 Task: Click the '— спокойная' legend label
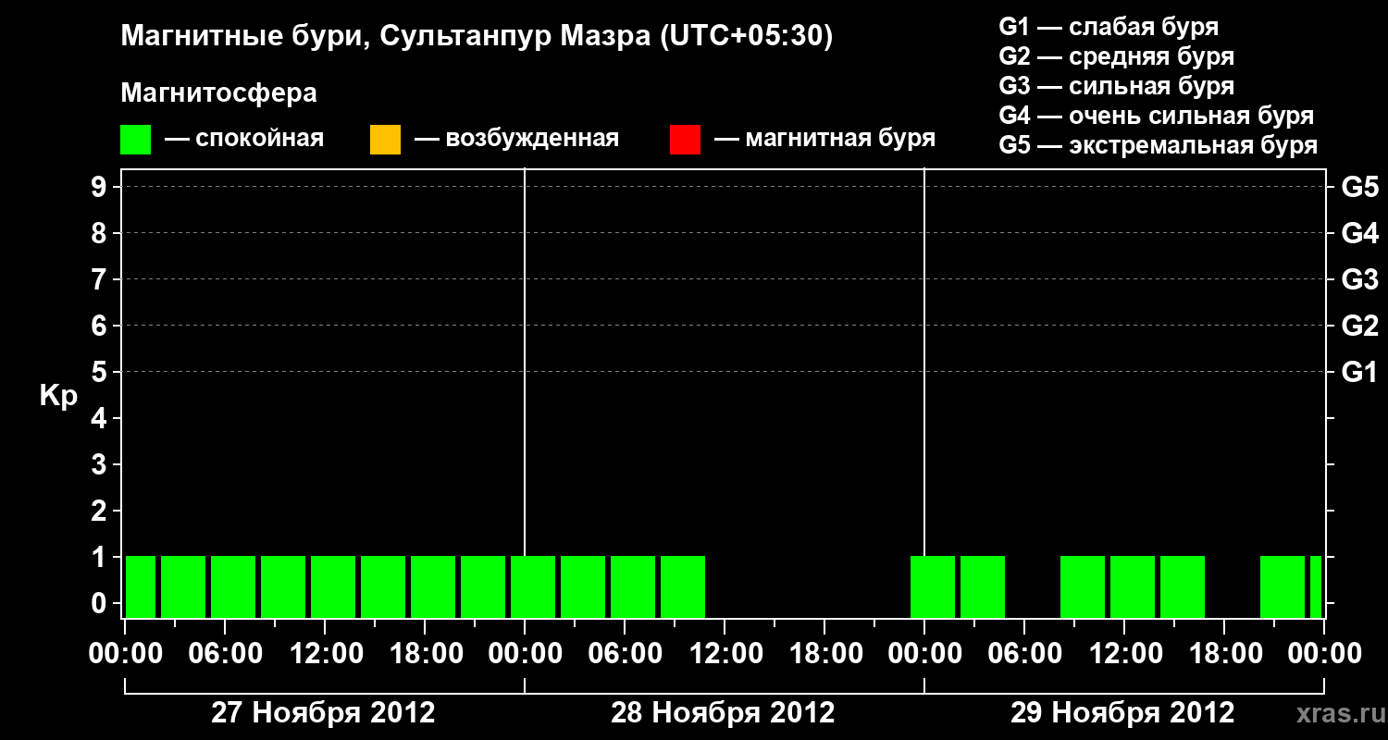click(x=244, y=140)
